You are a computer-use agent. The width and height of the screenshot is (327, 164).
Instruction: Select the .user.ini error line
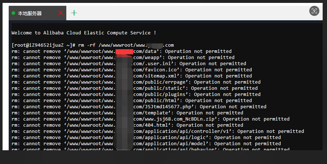pyautogui.click(x=129, y=64)
